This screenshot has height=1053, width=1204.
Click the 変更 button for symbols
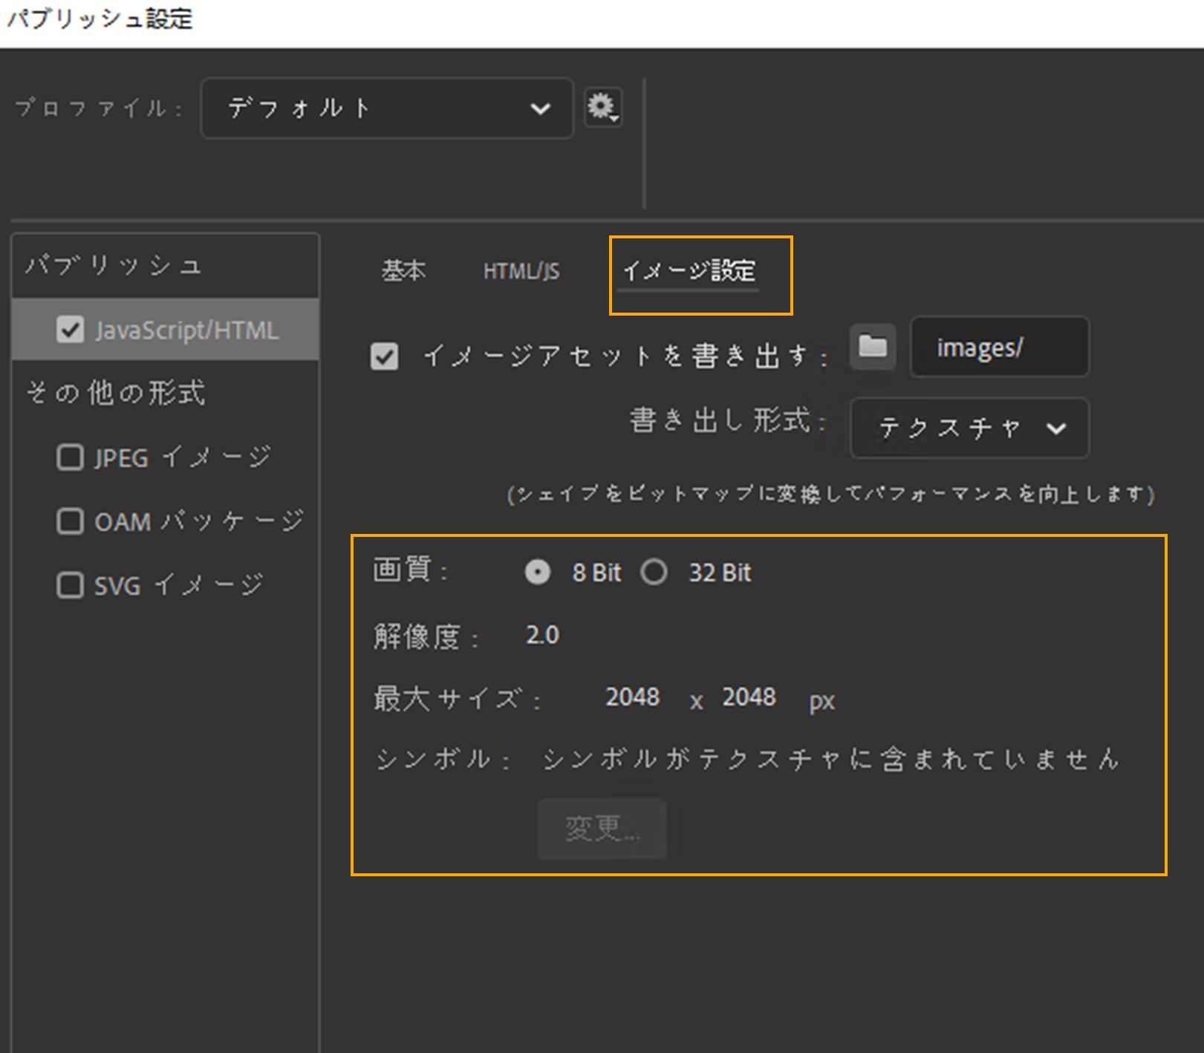pyautogui.click(x=602, y=829)
